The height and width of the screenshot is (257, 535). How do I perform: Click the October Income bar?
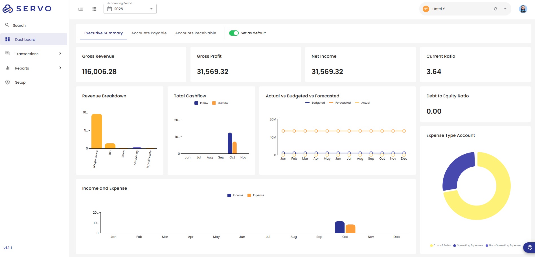[339, 227]
